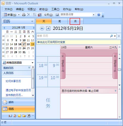Open the Help (帮助) menu

coord(79,9)
